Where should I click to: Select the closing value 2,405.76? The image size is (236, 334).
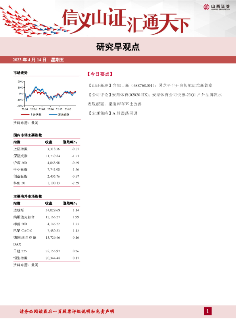tap(54, 177)
